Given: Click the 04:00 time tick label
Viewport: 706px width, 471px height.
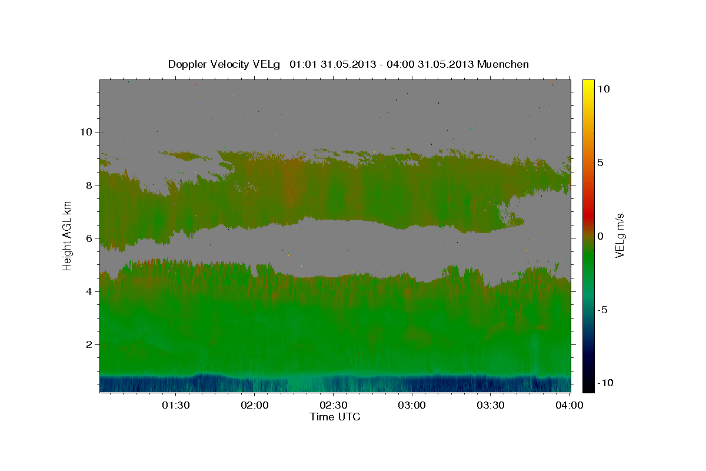Looking at the screenshot, I should point(569,405).
